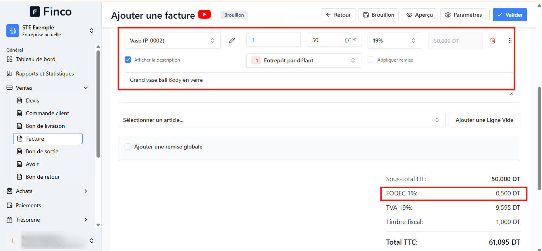
Task: Click the Rapports et Statistiques chart icon
Action: click(10, 73)
